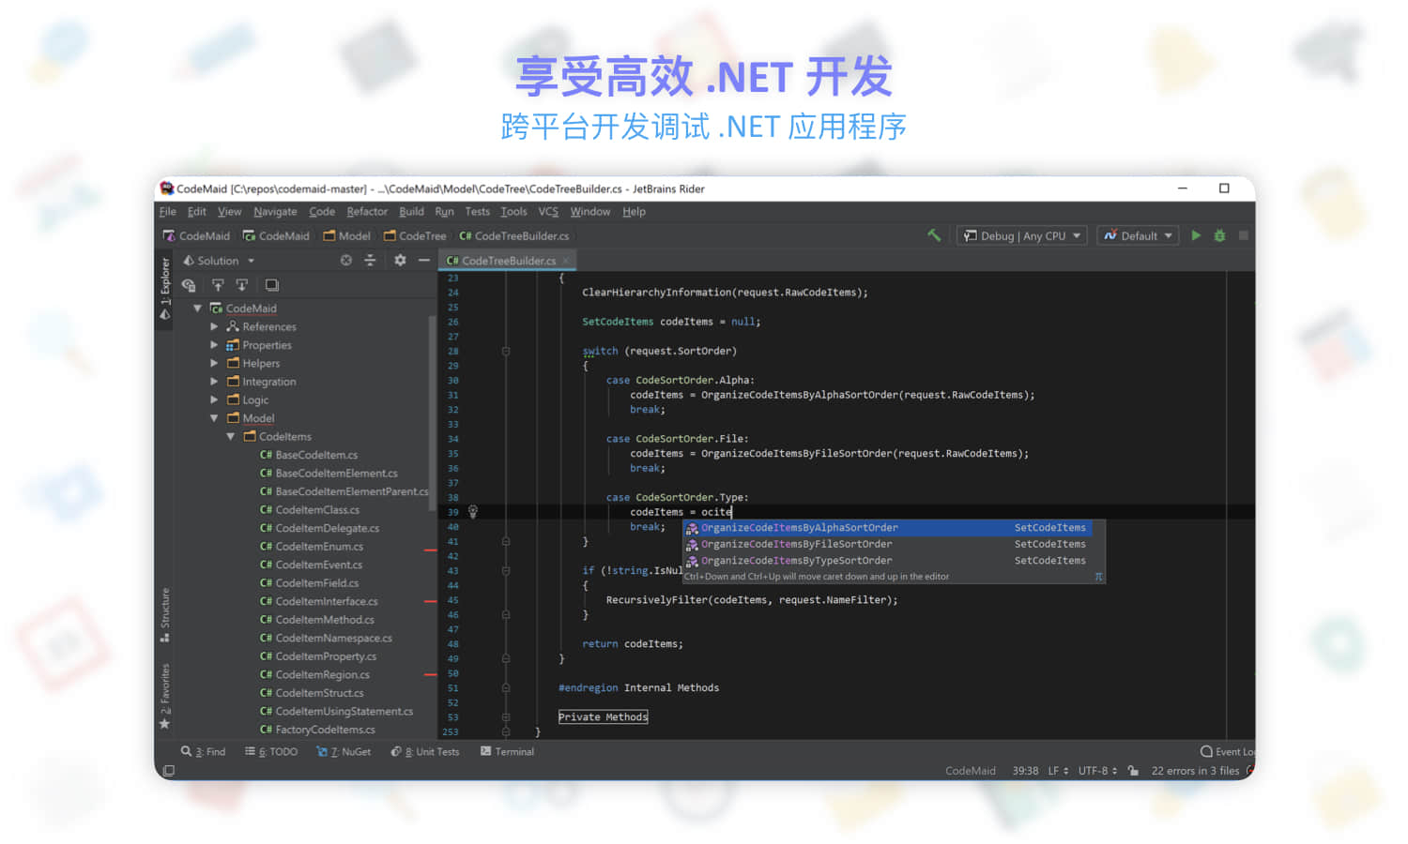
Task: Open CodeItemMethod.cs in the solution tree
Action: click(317, 620)
